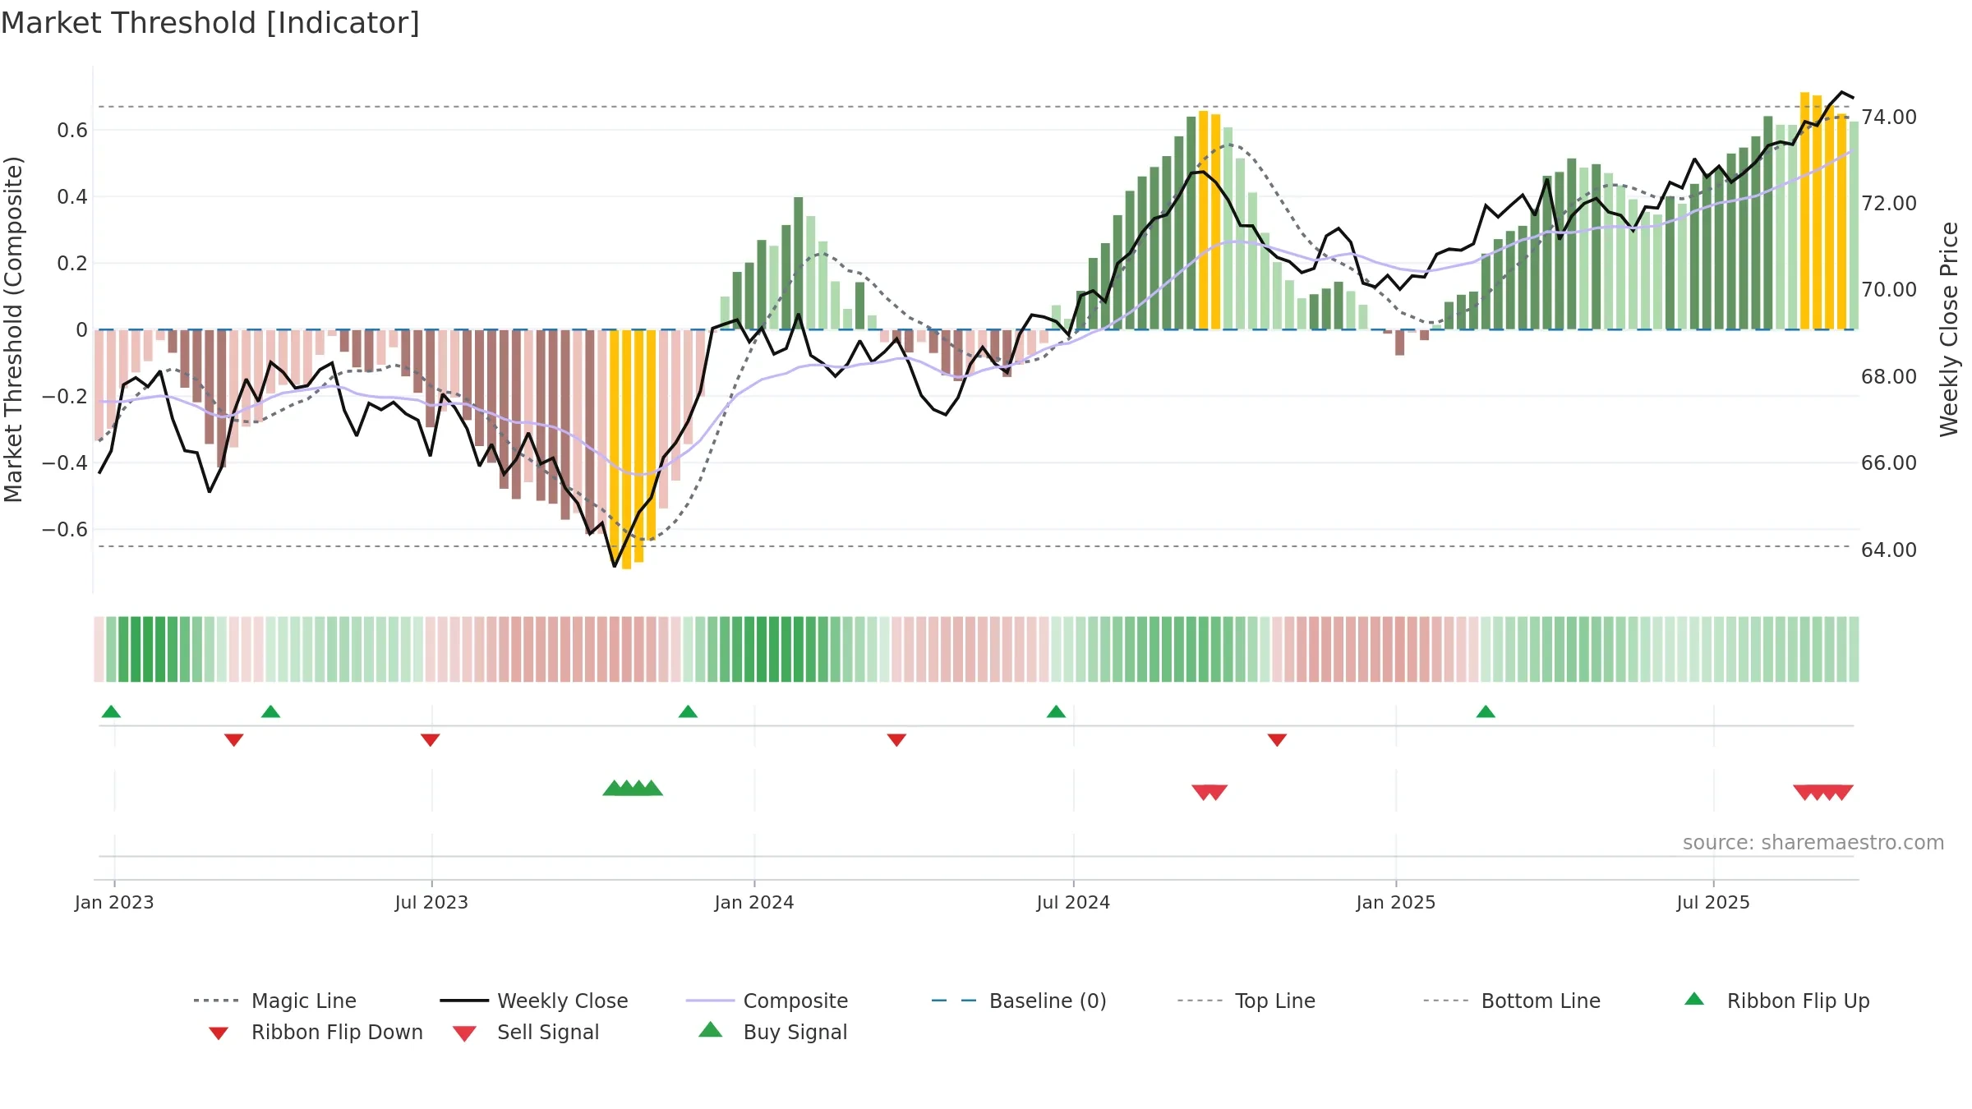Toggle the Sell Signal legend entry
Screen dimensions: 1972x1109
click(x=526, y=1032)
